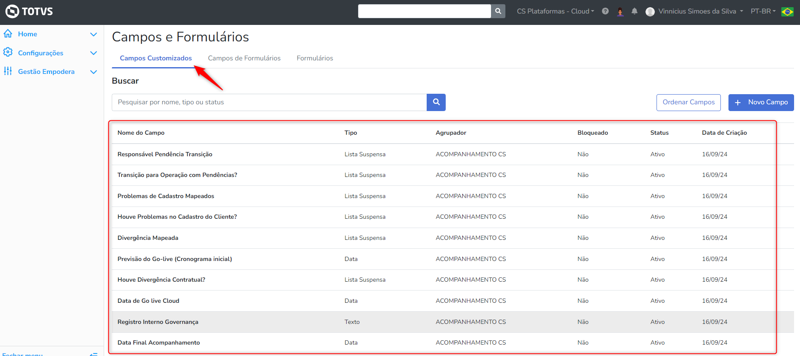Focus the Pesquisar por nome search field
This screenshot has width=800, height=356.
pos(269,102)
